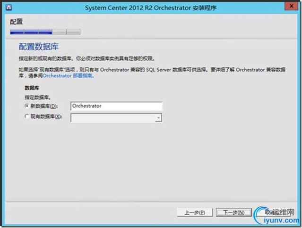
Task: Open the existing database dropdown
Action: pyautogui.click(x=158, y=118)
